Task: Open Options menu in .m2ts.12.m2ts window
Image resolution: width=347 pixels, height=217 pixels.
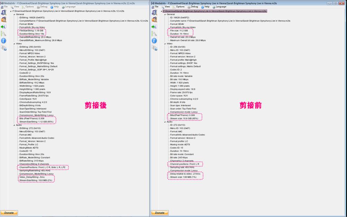Action: [28, 7]
